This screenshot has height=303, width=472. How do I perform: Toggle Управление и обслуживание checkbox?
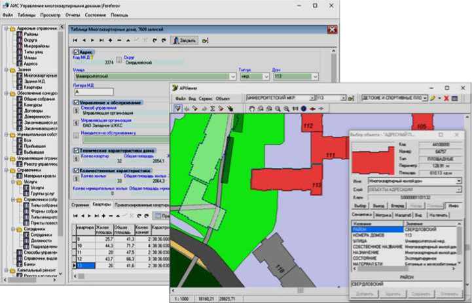(77, 103)
